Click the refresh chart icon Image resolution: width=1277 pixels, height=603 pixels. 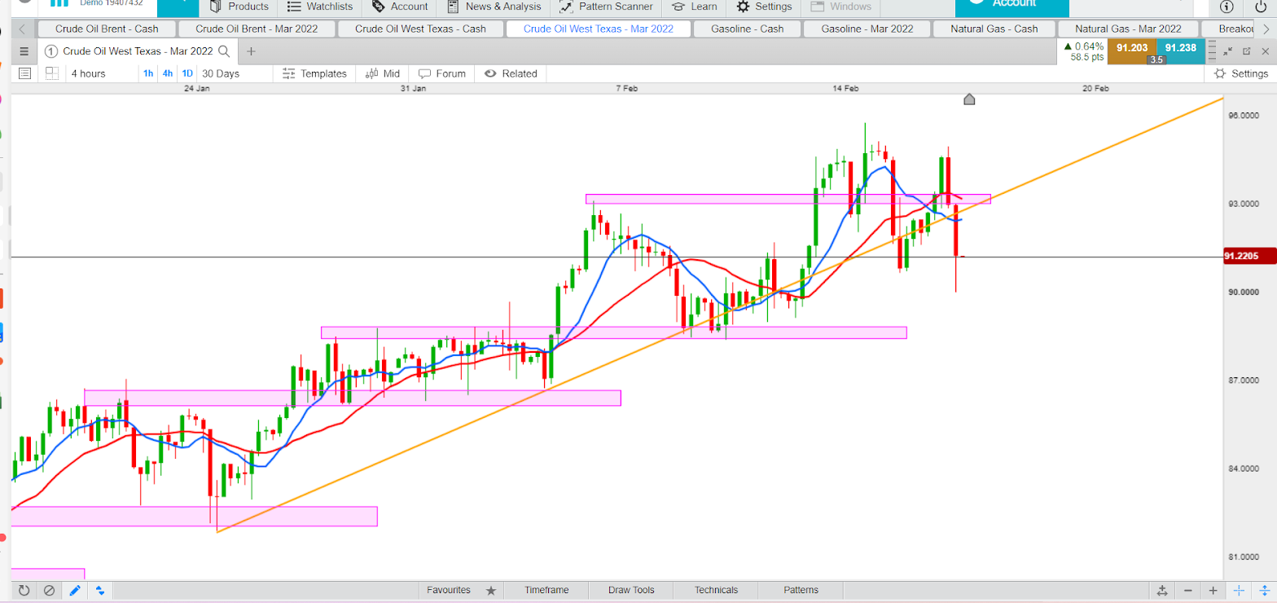(24, 591)
